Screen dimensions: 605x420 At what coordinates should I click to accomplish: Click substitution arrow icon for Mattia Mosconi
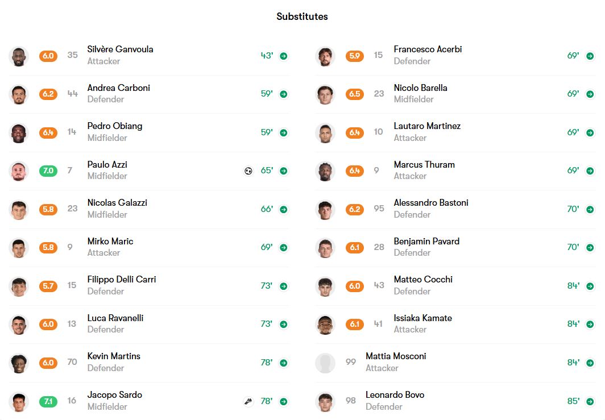tap(590, 363)
